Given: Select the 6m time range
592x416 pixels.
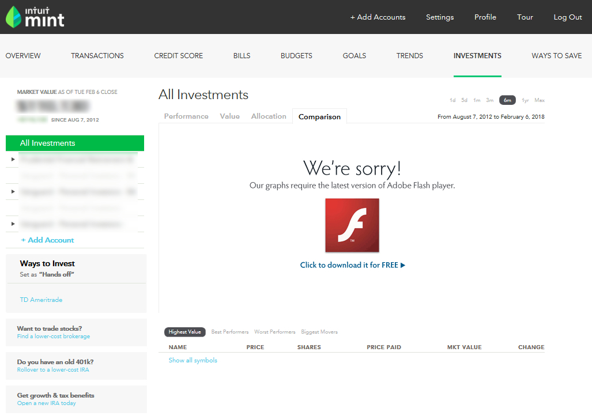Looking at the screenshot, I should click(x=507, y=100).
